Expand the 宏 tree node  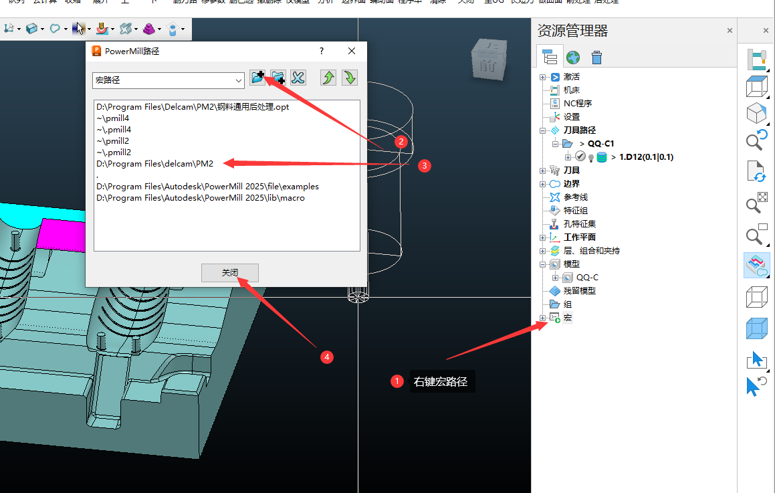(x=543, y=318)
